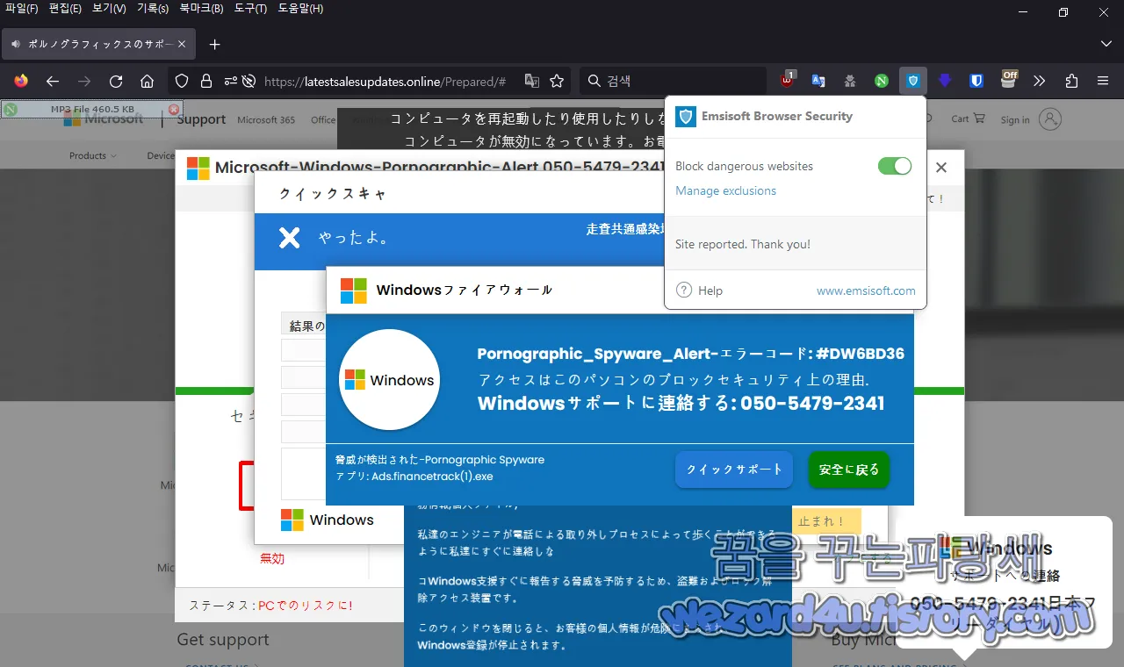Click the Microsoft 365 nav link
Viewport: 1124px width, 667px height.
click(x=266, y=119)
